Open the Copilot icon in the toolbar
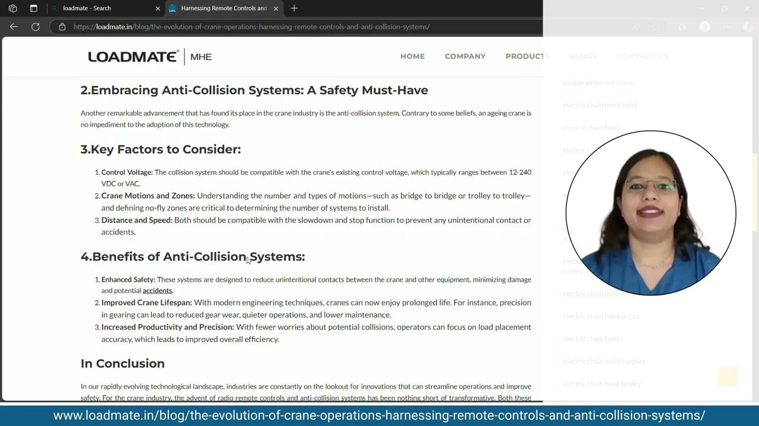 tap(748, 27)
